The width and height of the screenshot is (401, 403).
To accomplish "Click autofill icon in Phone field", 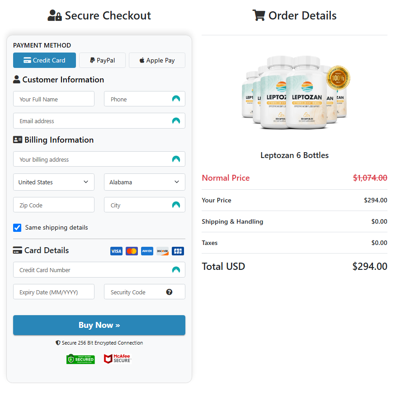I will pos(176,99).
